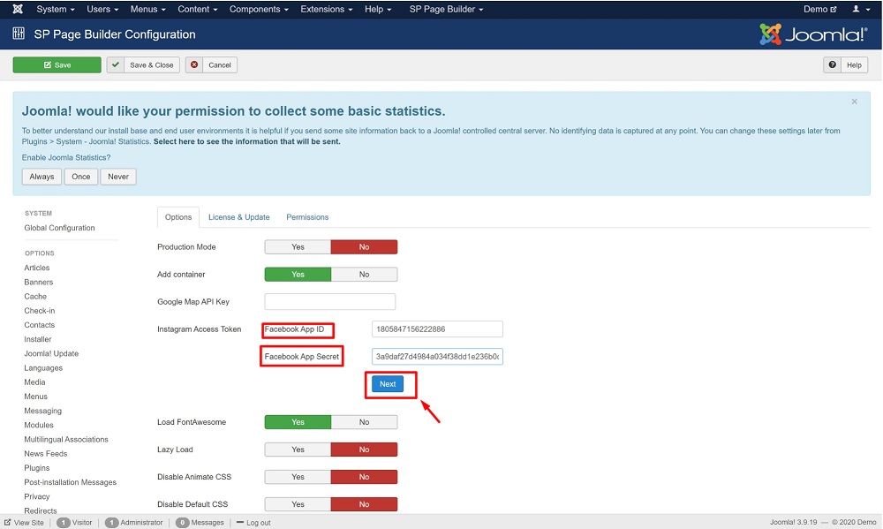The width and height of the screenshot is (883, 529).
Task: Set Production Mode to Yes
Action: (298, 246)
